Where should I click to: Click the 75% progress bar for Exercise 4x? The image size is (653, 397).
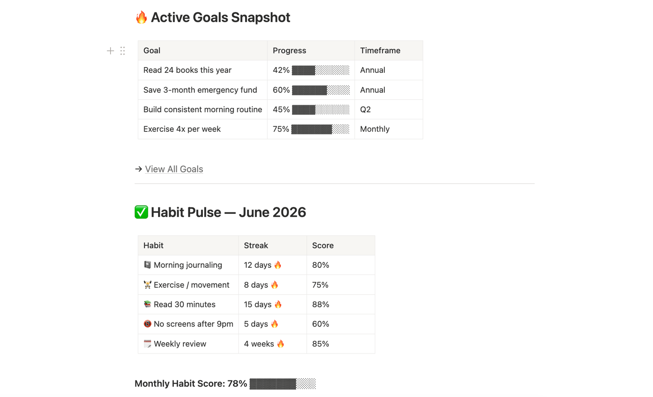coord(320,129)
